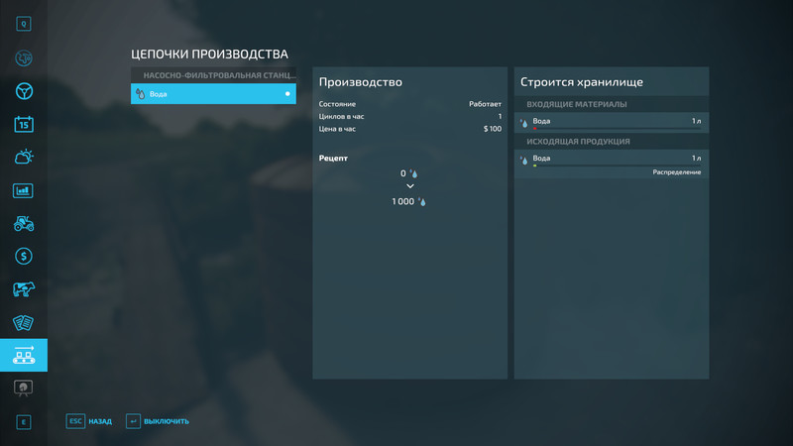Open the finances dollar page
793x446 pixels.
pos(24,256)
